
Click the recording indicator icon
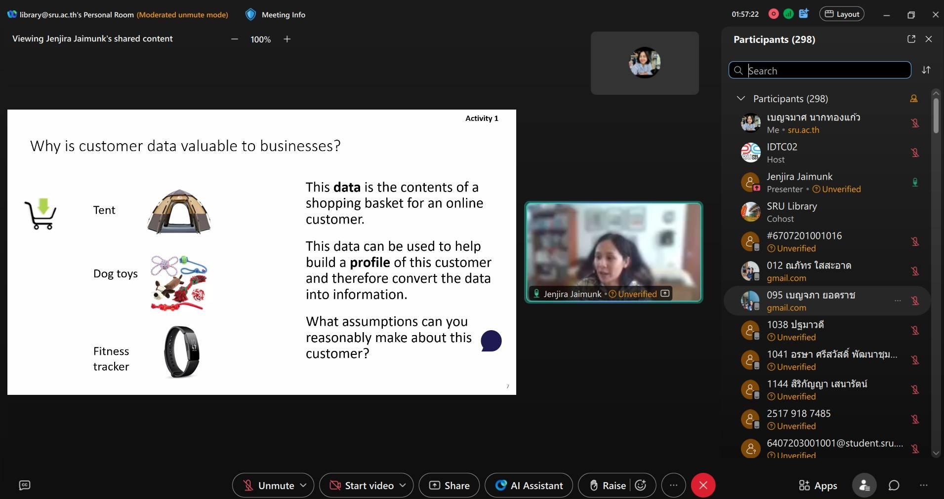tap(774, 14)
